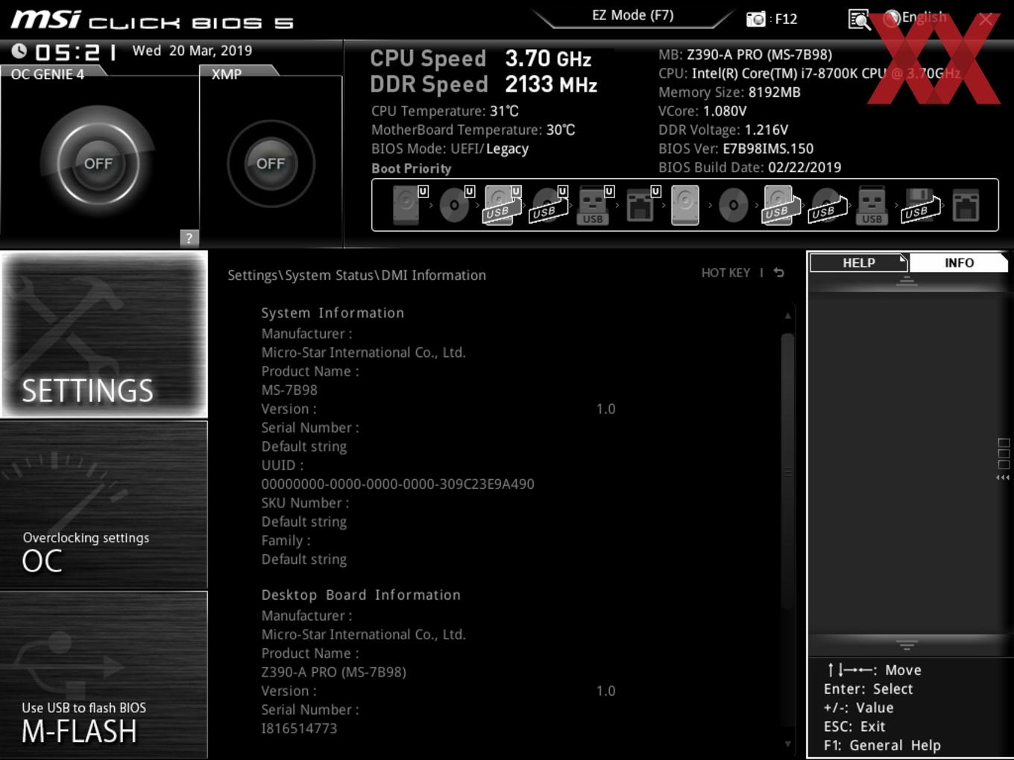The height and width of the screenshot is (760, 1014).
Task: Toggle the XMP OFF knob
Action: [271, 163]
